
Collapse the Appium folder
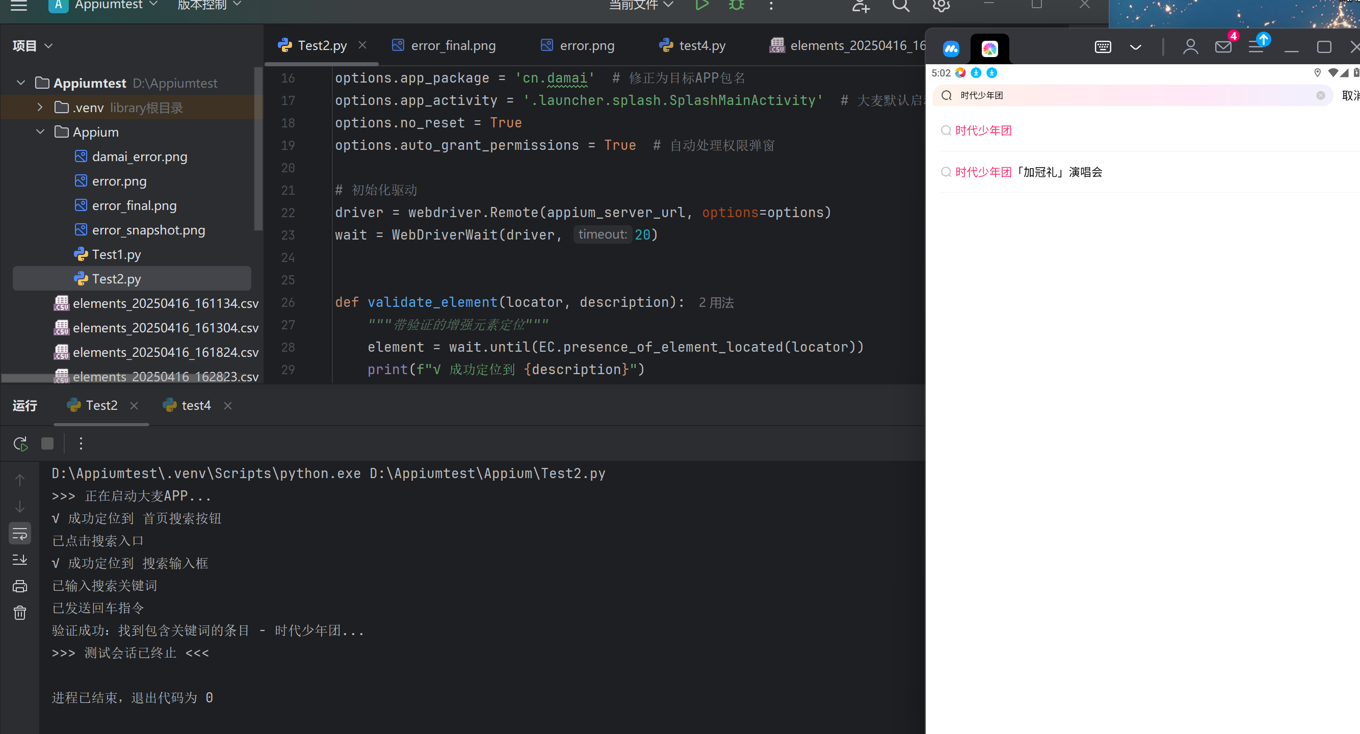[40, 132]
